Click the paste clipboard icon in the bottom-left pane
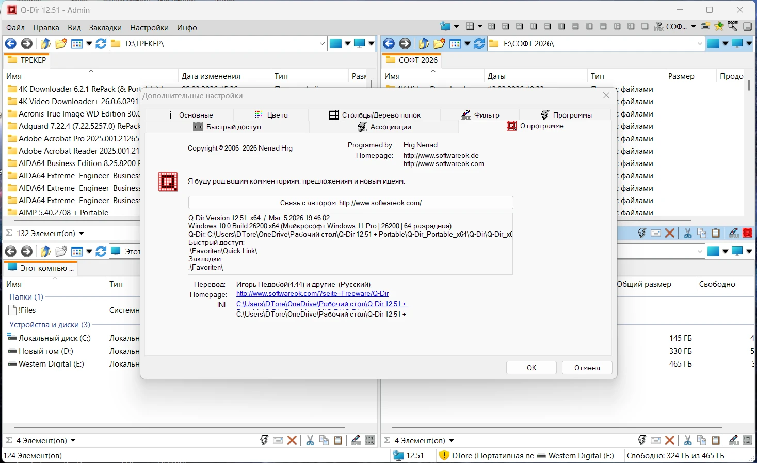This screenshot has height=463, width=757. pyautogui.click(x=338, y=440)
